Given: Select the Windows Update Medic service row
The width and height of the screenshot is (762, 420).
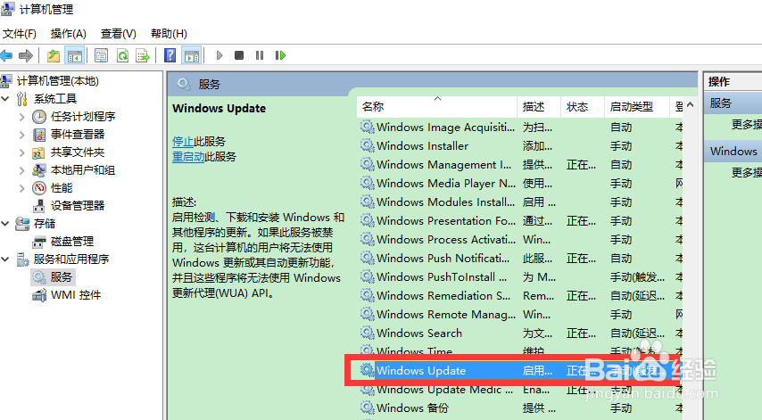Looking at the screenshot, I should [521, 390].
